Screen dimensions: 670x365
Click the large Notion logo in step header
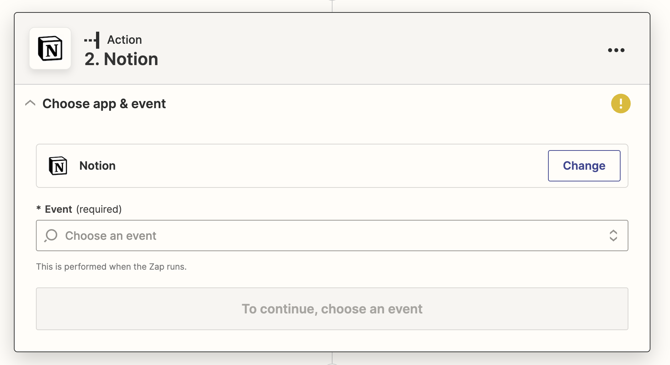tap(50, 48)
